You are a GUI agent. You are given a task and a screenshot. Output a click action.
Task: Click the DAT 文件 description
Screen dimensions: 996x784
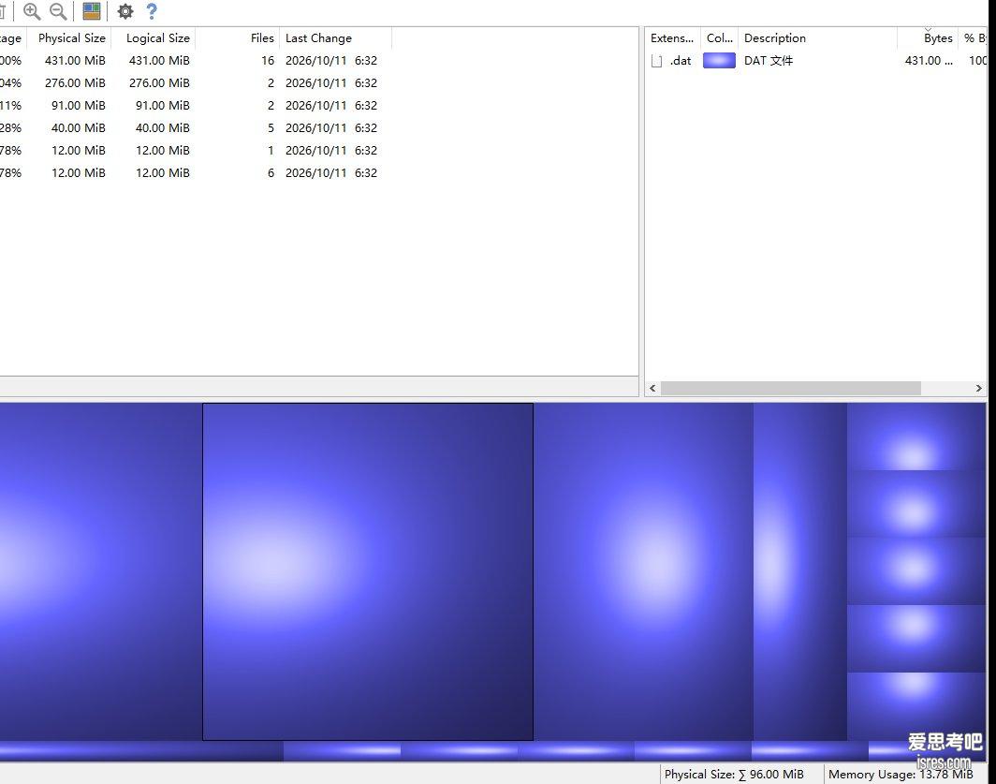tap(769, 60)
